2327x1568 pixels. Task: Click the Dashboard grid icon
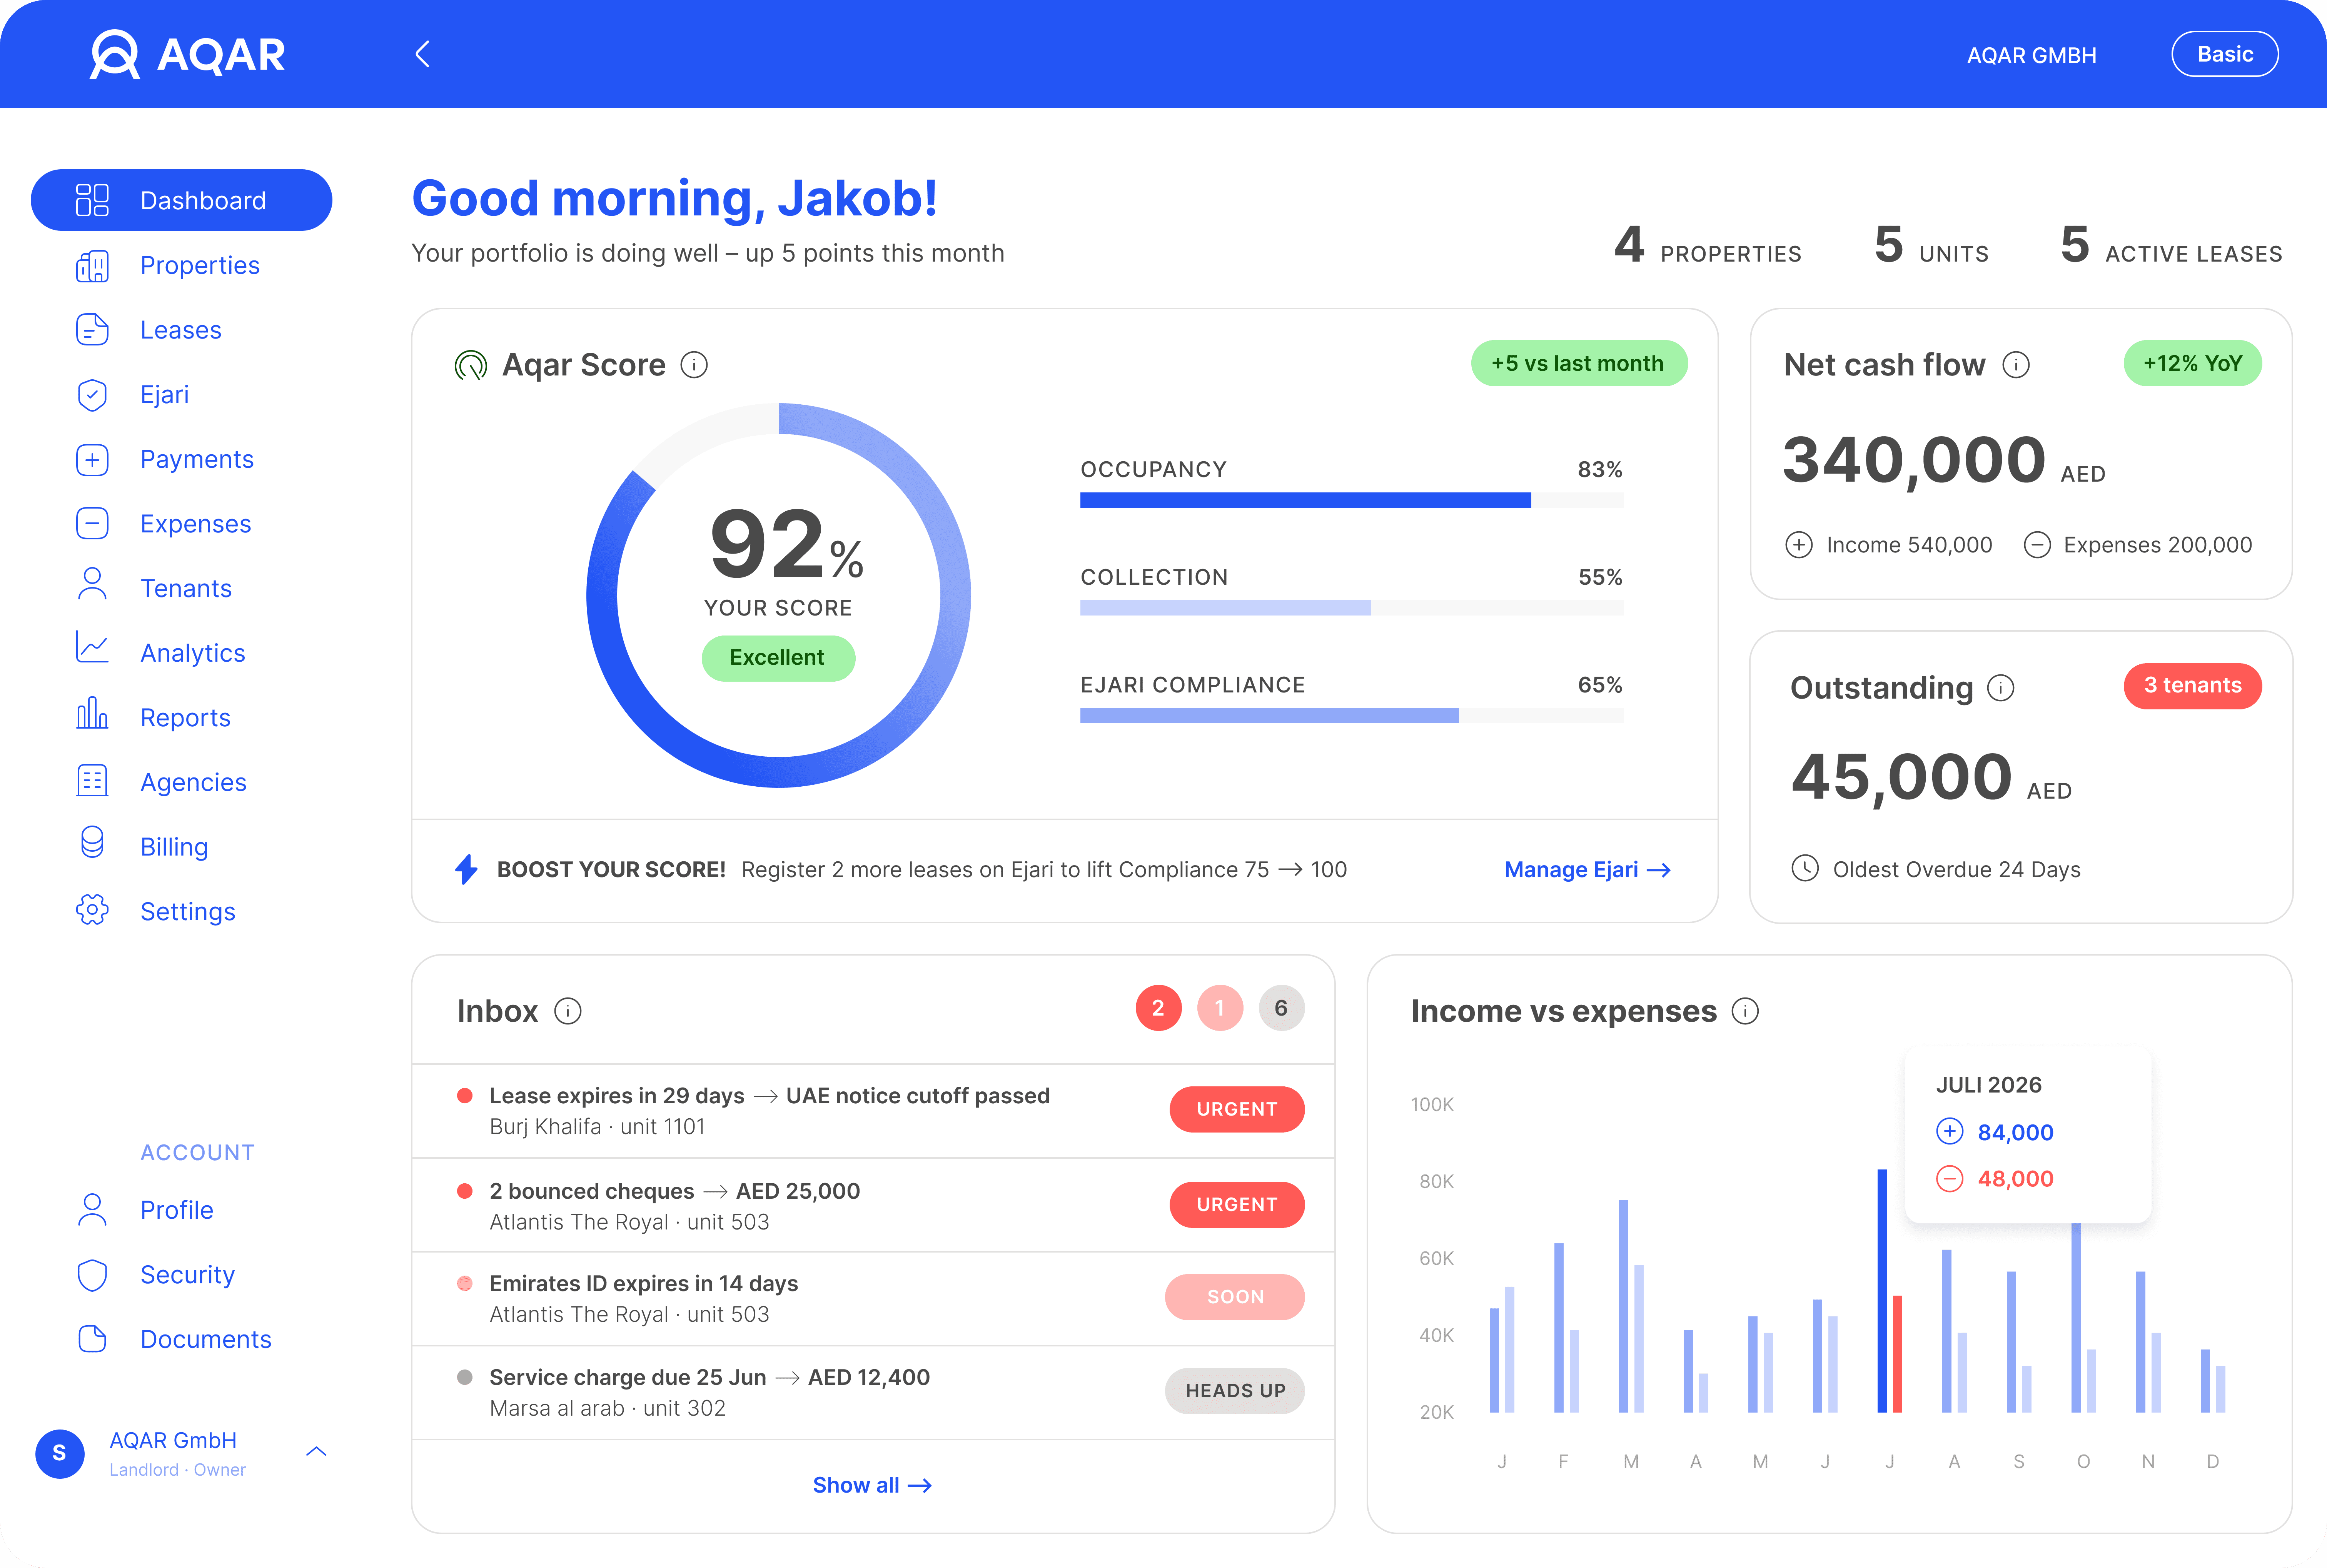tap(92, 200)
